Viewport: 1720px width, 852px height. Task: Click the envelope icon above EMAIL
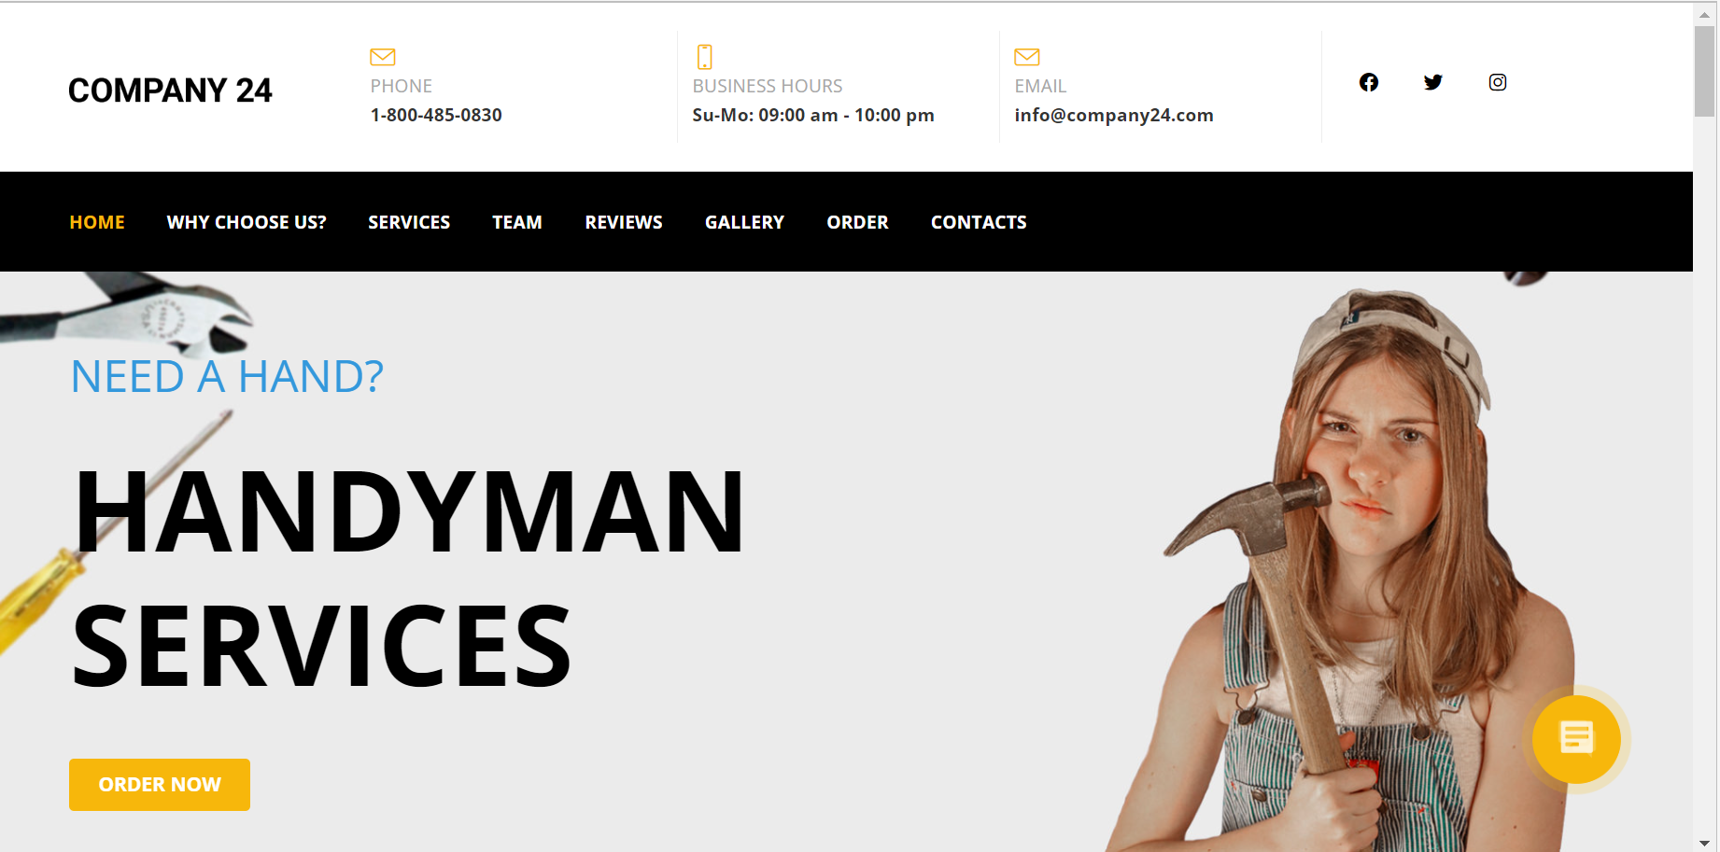coord(1027,57)
